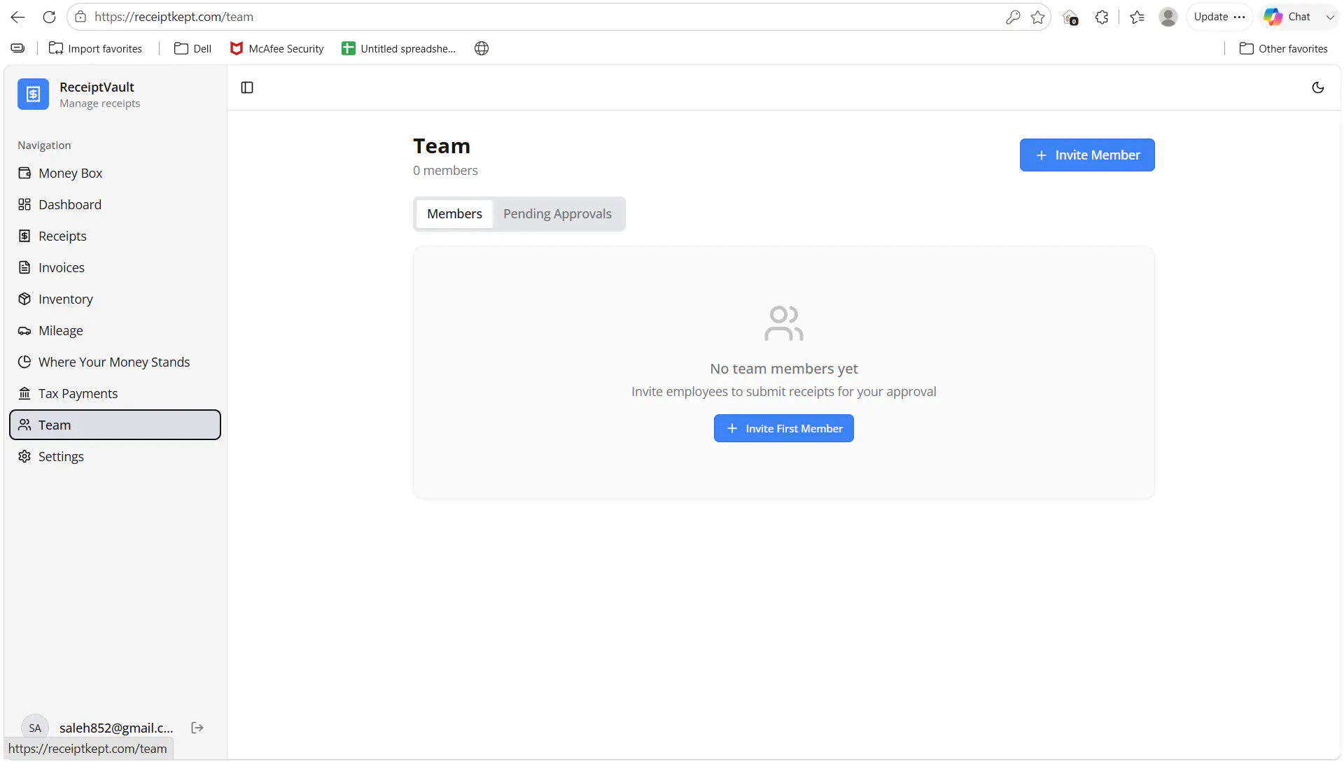The image size is (1344, 762).
Task: Add page to favorites star icon
Action: (x=1038, y=17)
